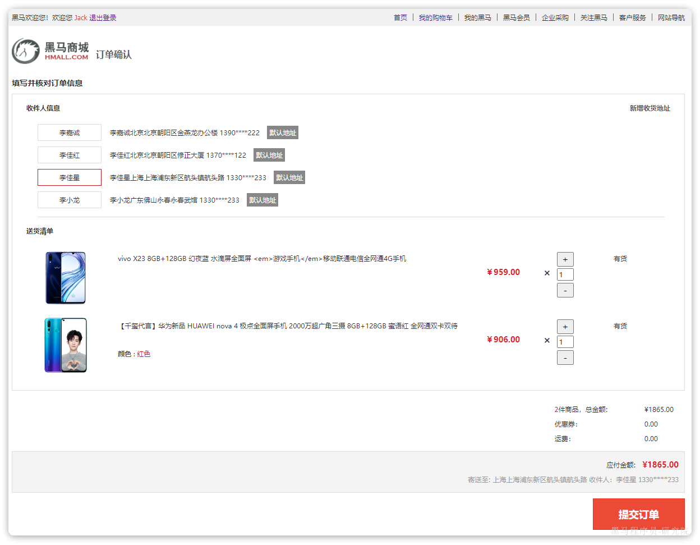This screenshot has width=700, height=545.
Task: Click 默认地址 tag beside 李嘉诚 address
Action: pos(282,133)
